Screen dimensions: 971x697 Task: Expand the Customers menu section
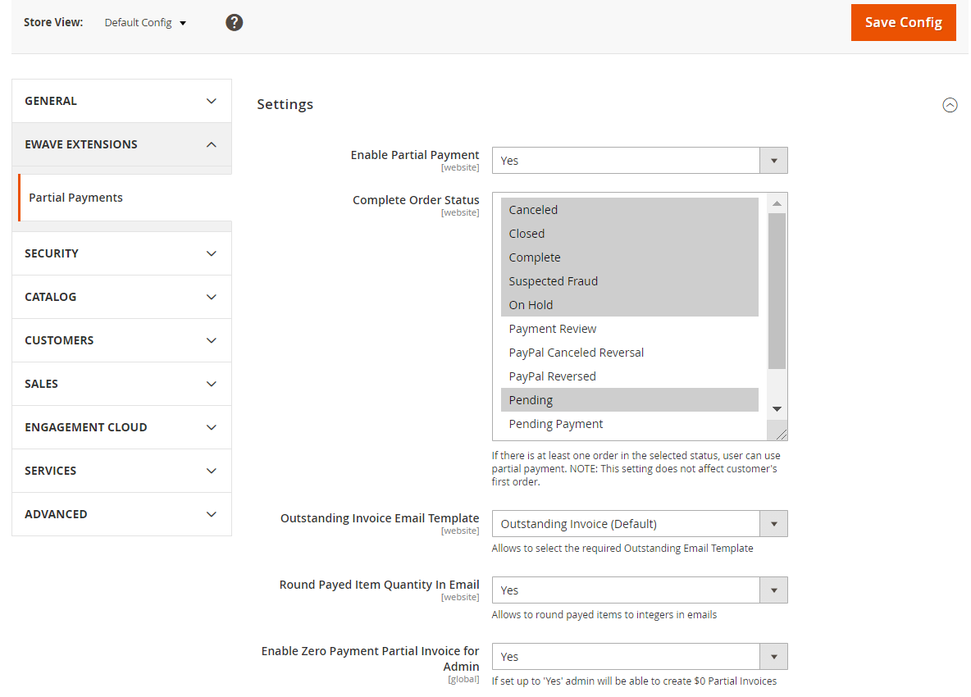pyautogui.click(x=121, y=340)
